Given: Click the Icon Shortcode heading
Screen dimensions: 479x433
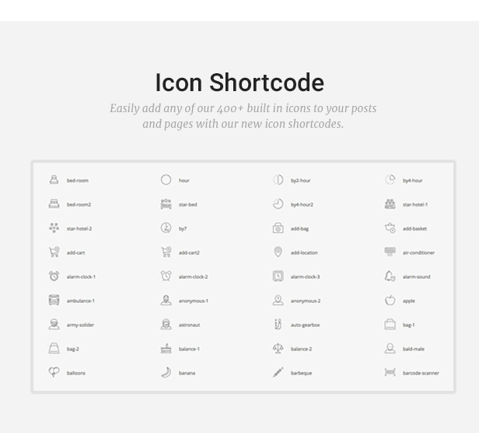Looking at the screenshot, I should (239, 83).
